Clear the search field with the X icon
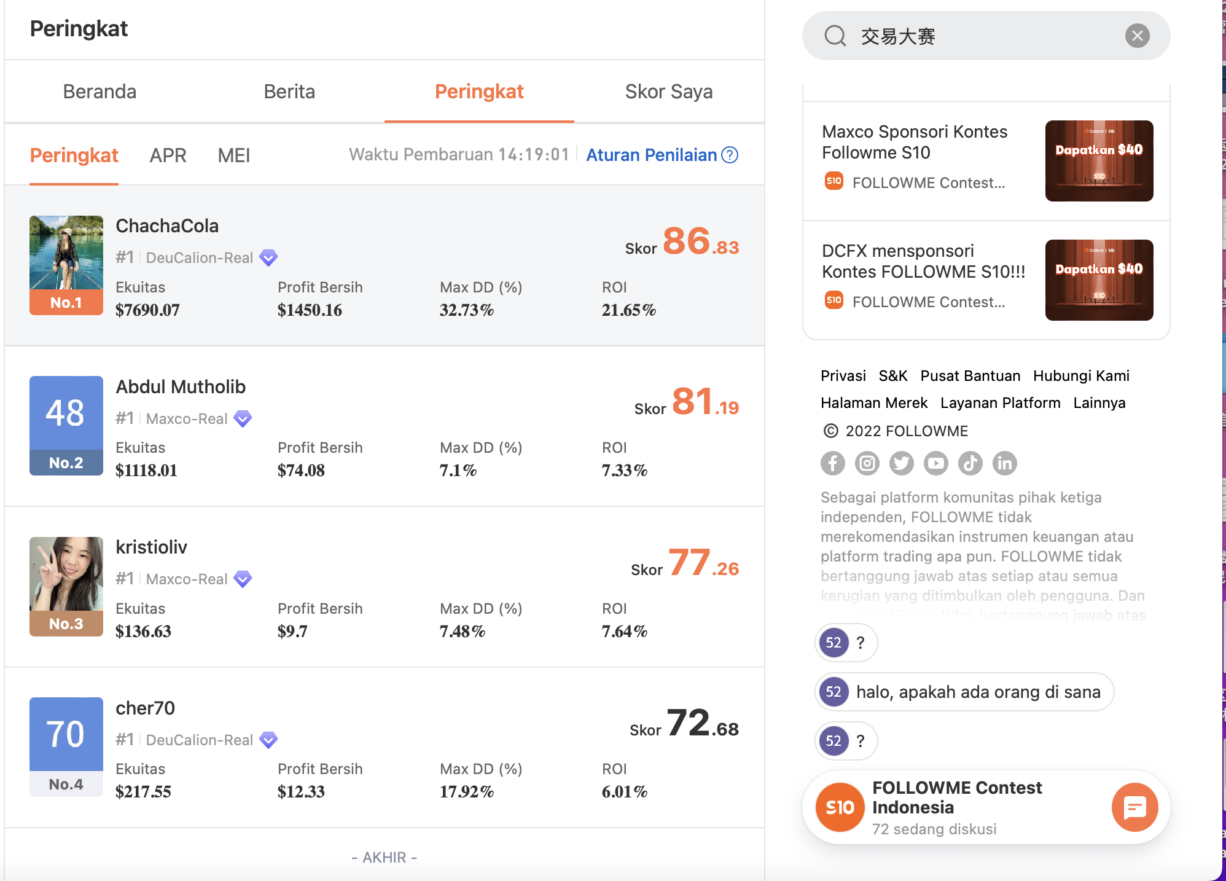Viewport: 1226px width, 881px height. point(1137,36)
